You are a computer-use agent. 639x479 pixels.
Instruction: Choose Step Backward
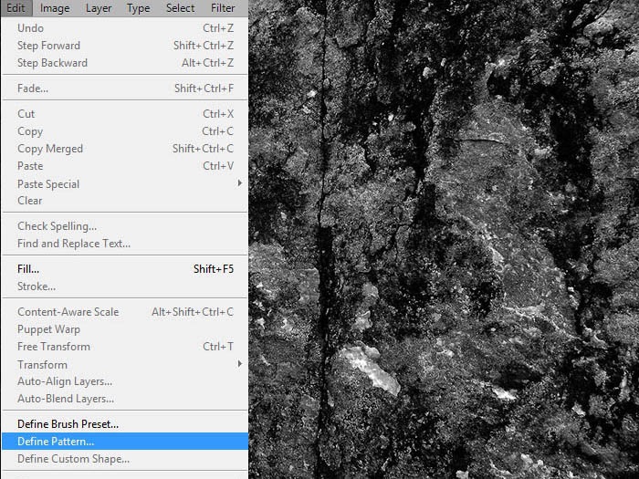tap(125, 63)
